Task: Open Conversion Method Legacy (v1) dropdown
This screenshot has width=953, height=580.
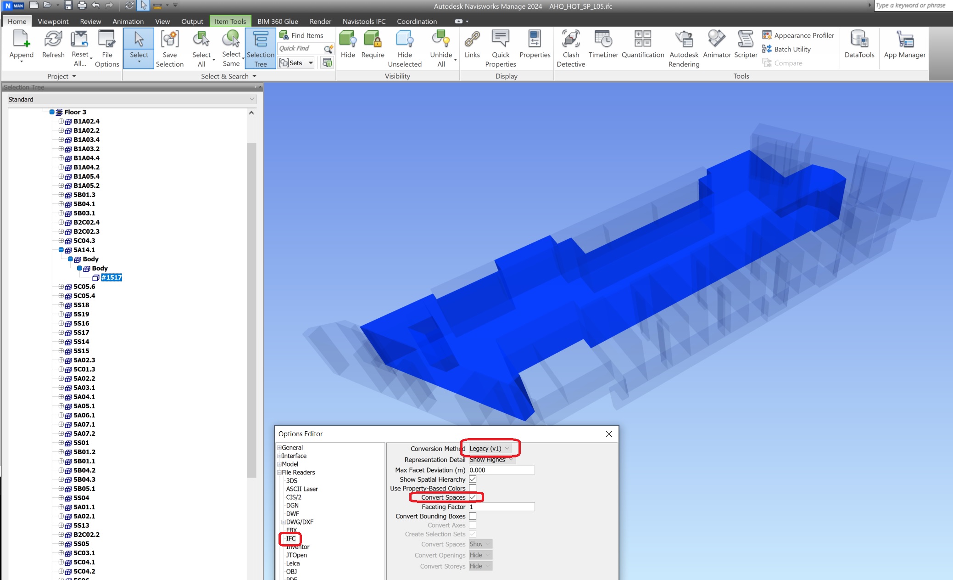Action: click(x=490, y=449)
